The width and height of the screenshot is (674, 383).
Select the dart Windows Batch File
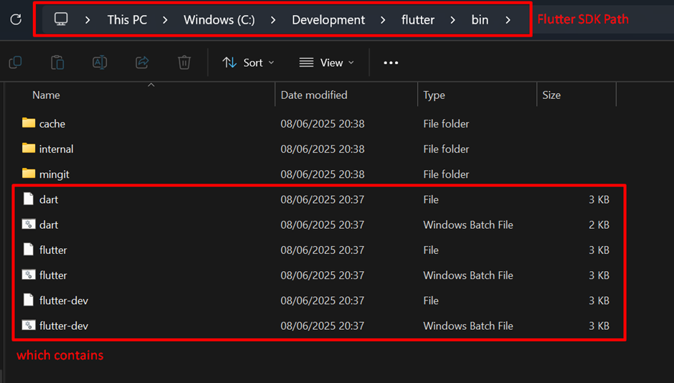pyautogui.click(x=315, y=224)
